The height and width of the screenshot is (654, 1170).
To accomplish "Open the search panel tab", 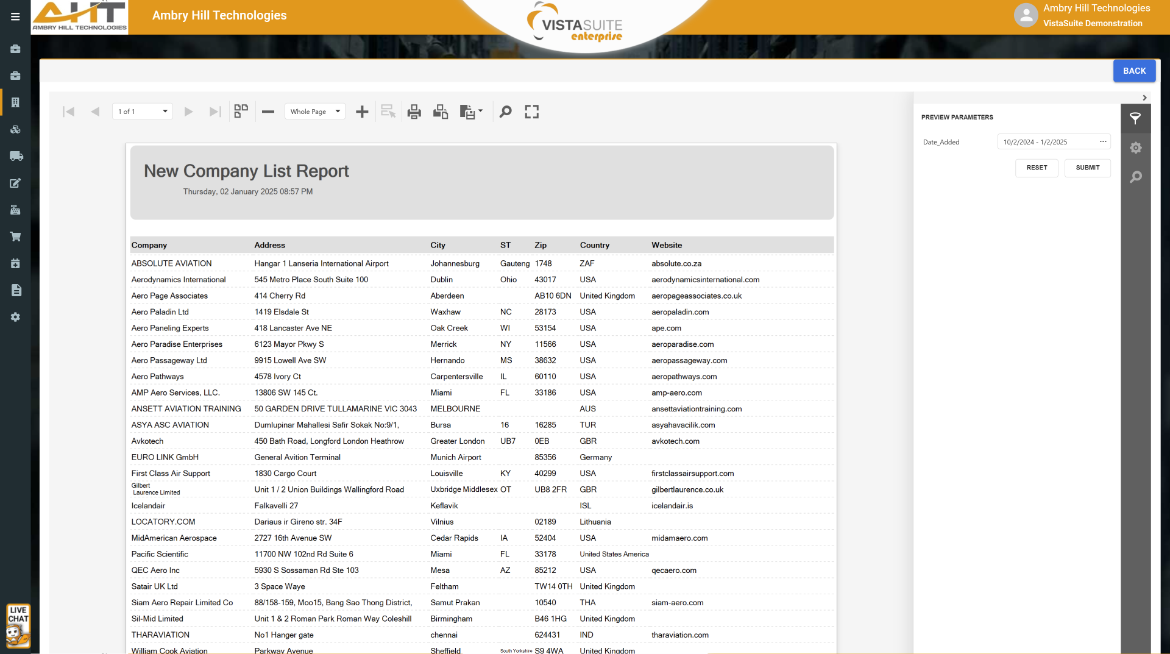I will pyautogui.click(x=1135, y=177).
